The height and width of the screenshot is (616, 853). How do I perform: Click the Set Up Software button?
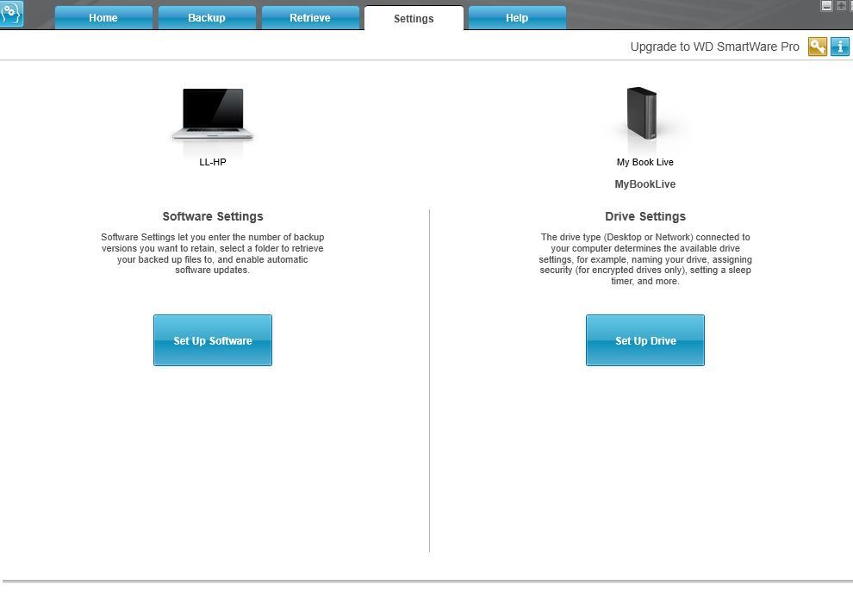(x=213, y=340)
